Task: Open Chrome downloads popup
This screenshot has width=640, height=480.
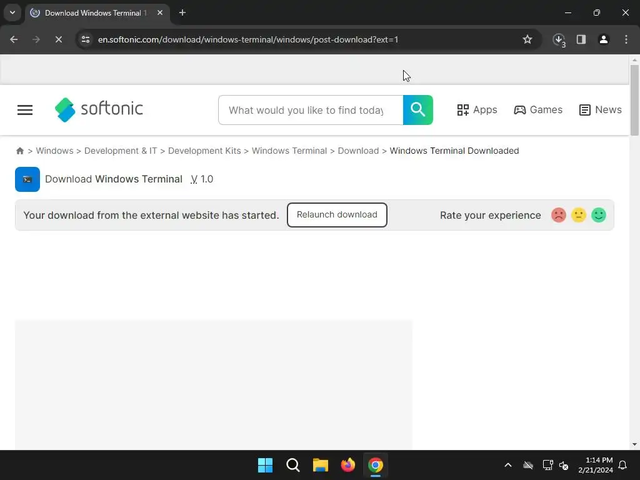Action: click(x=559, y=39)
